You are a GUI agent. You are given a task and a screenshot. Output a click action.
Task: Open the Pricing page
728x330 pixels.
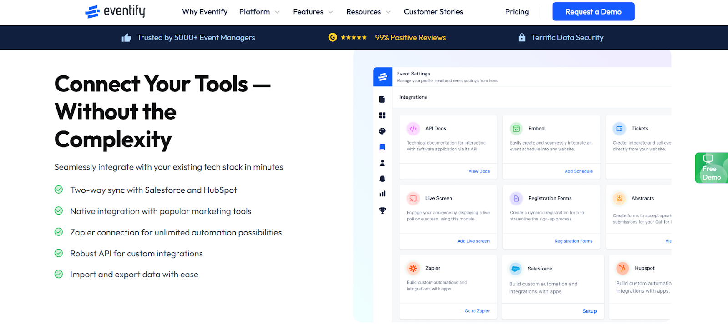tap(517, 12)
